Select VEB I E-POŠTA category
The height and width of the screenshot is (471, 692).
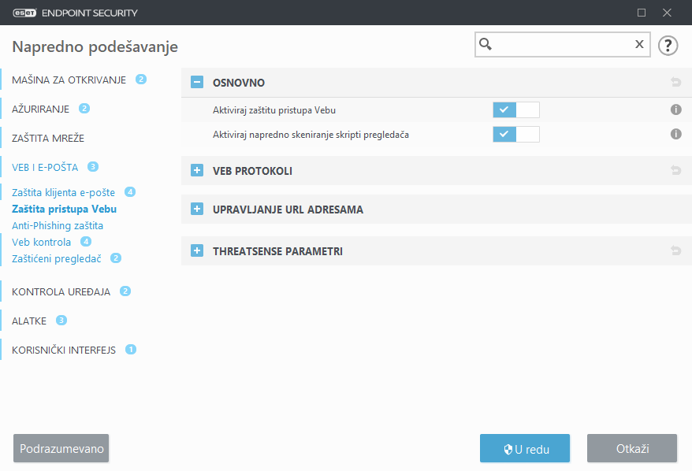click(x=45, y=167)
